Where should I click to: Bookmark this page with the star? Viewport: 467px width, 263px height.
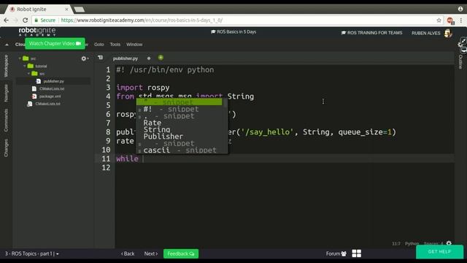pyautogui.click(x=439, y=20)
